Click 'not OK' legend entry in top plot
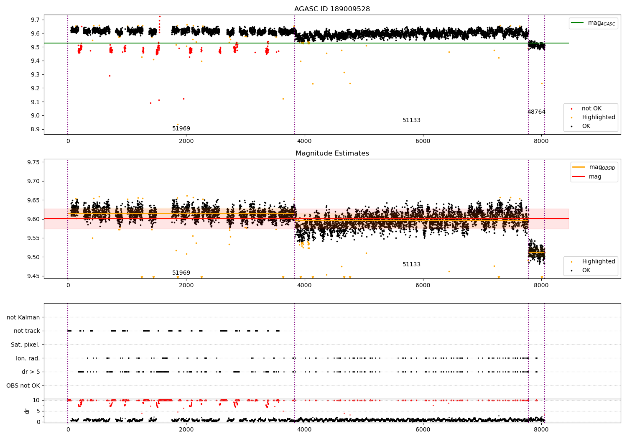The image size is (627, 439). point(591,109)
